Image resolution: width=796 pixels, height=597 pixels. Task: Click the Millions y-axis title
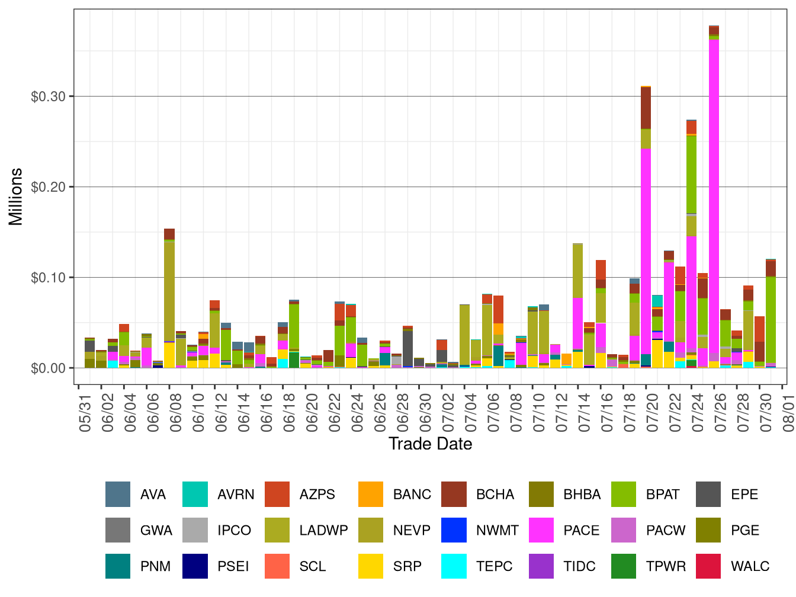[x=16, y=197]
